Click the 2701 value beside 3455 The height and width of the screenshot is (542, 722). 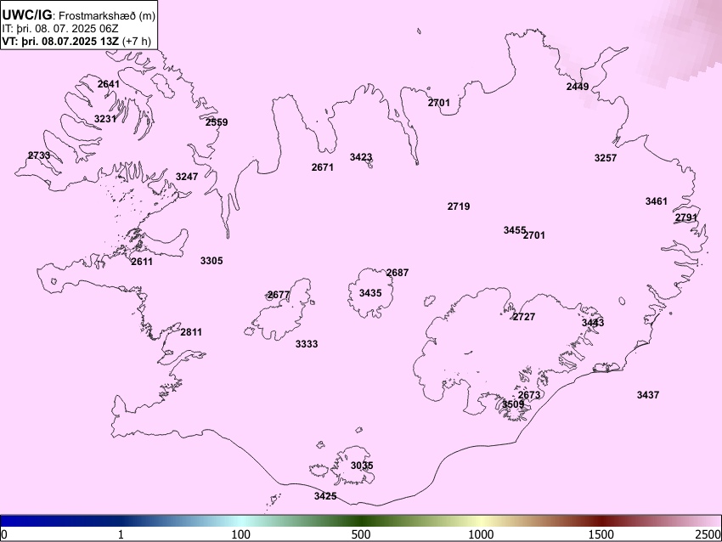[534, 235]
